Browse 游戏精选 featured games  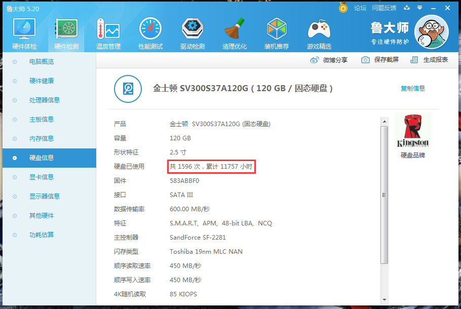pos(319,30)
